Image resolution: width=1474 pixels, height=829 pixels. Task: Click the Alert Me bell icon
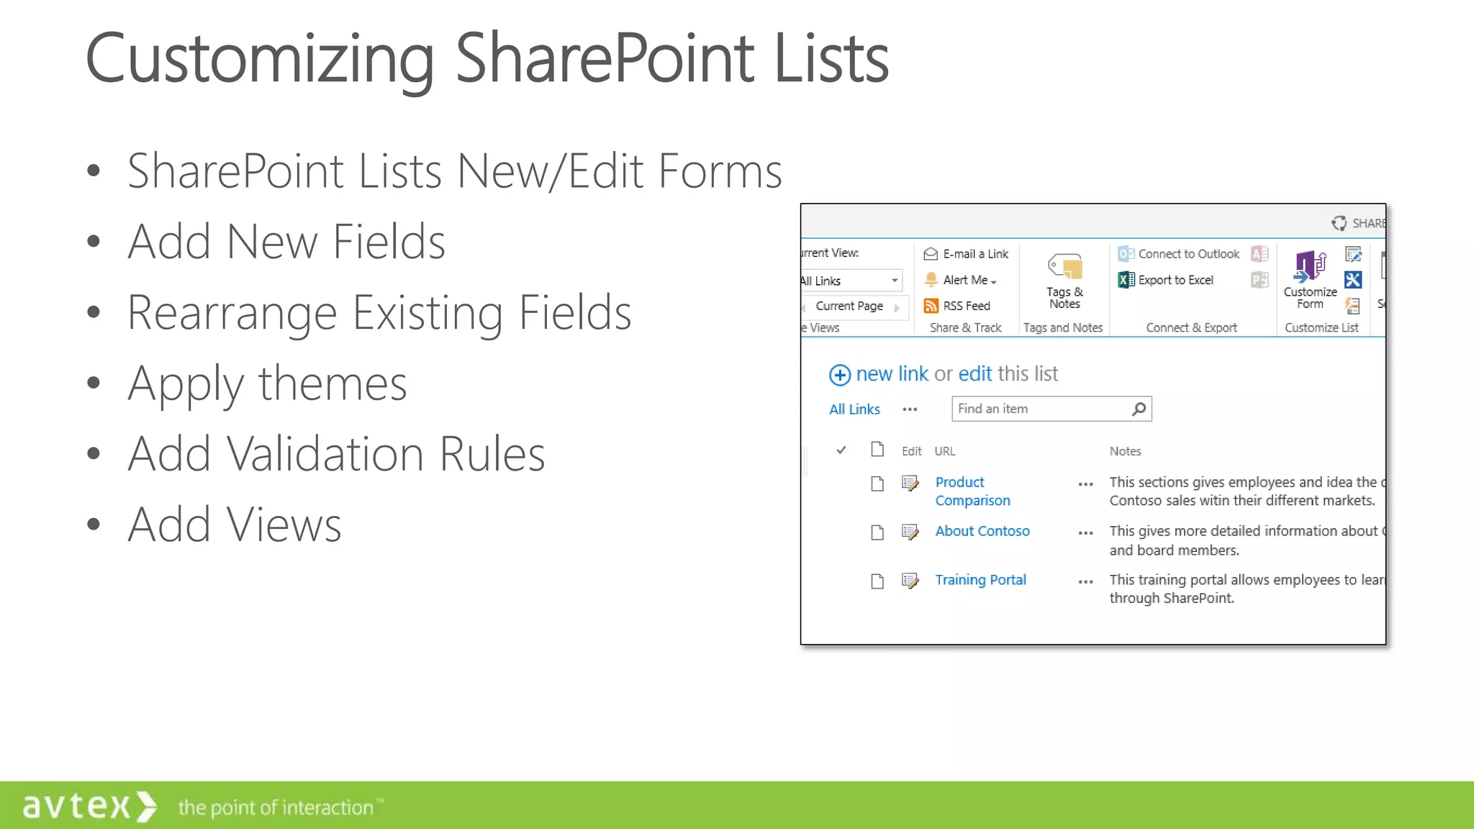click(931, 280)
